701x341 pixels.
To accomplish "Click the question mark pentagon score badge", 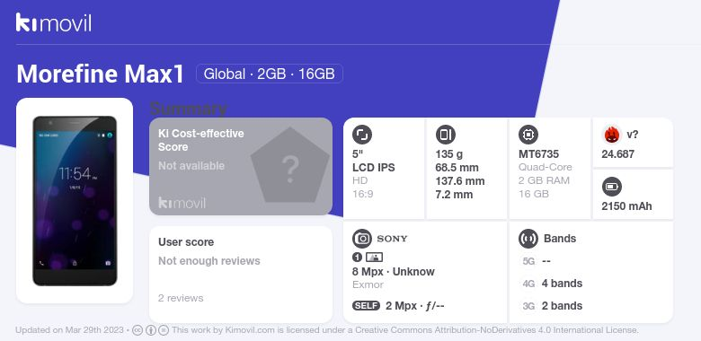I will coord(290,166).
